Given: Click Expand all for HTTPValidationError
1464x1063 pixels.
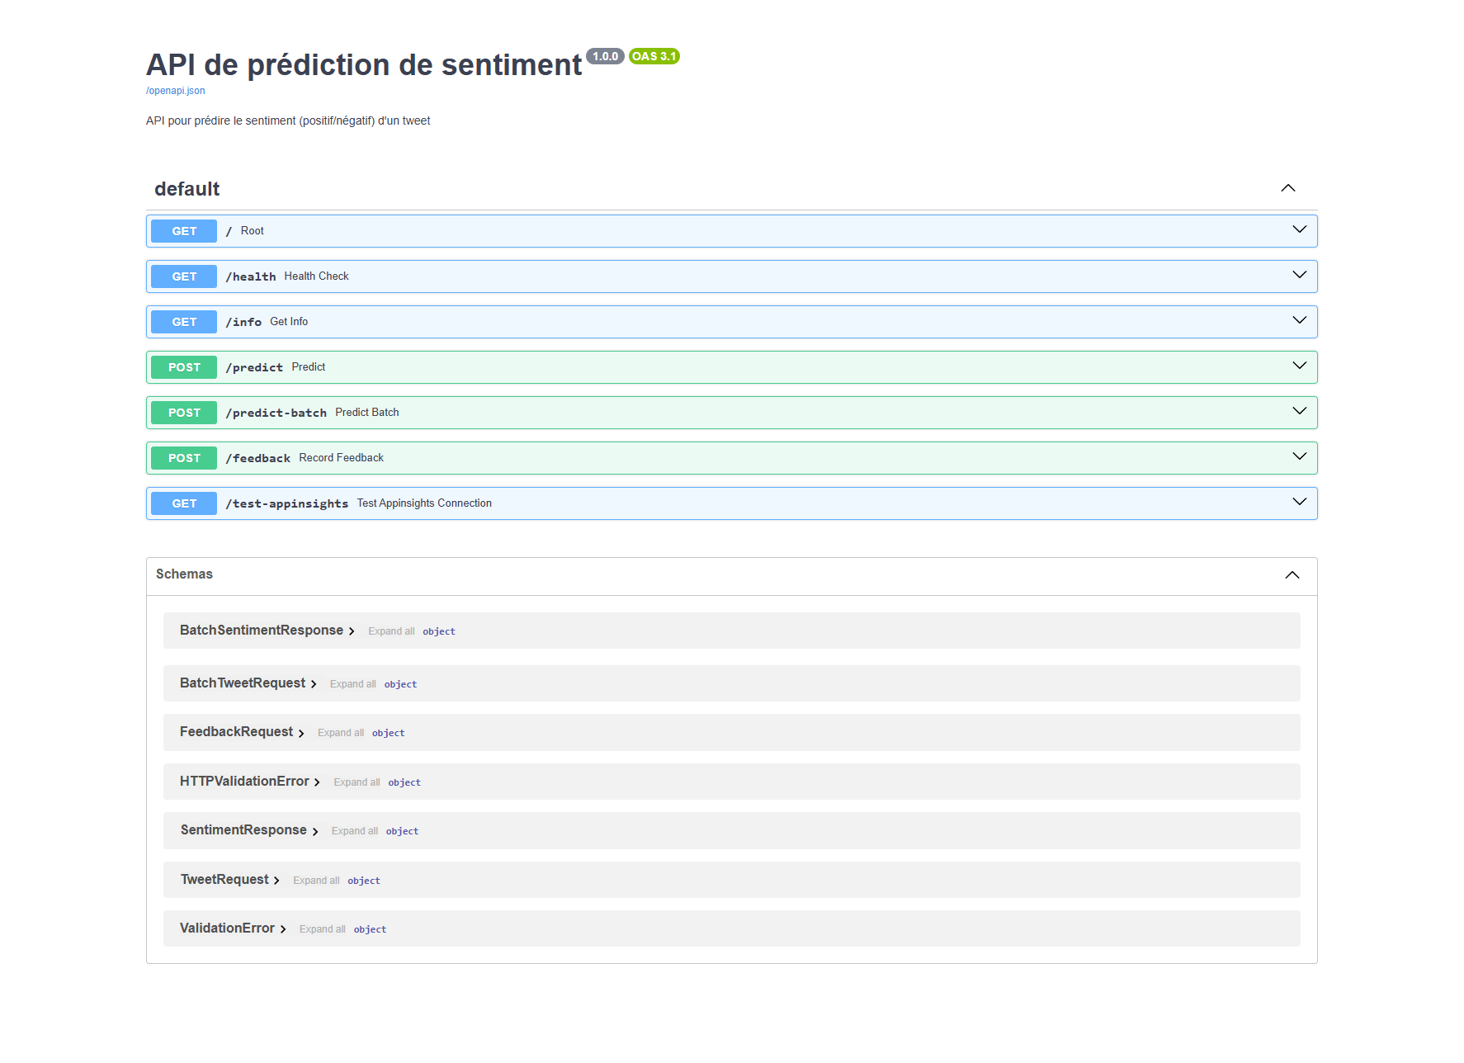Looking at the screenshot, I should coord(357,782).
